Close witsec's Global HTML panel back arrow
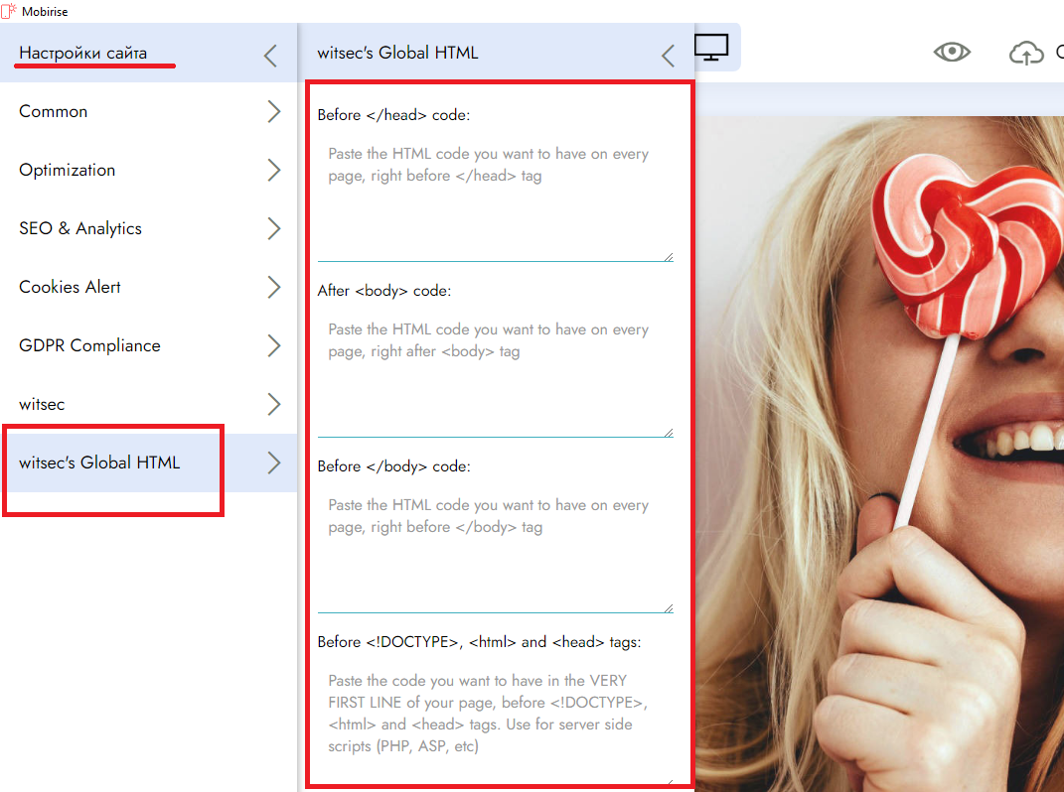The image size is (1064, 792). click(x=669, y=56)
